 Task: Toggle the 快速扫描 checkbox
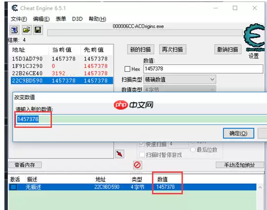(x=142, y=144)
